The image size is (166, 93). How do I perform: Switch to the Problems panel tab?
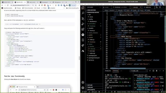108,71
